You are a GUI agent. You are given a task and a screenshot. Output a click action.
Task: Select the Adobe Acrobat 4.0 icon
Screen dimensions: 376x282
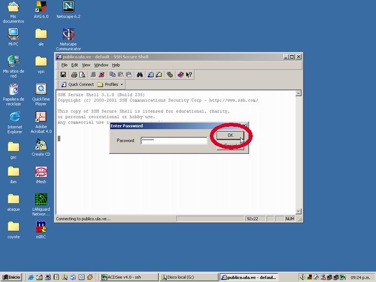click(x=41, y=122)
